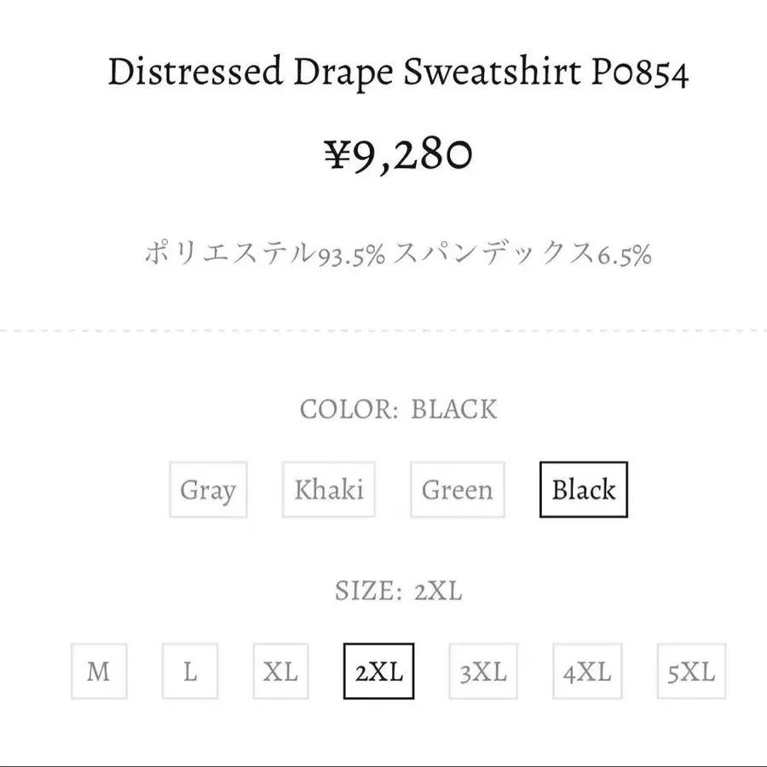The width and height of the screenshot is (767, 767).
Task: Select the Gray color option
Action: pos(208,490)
